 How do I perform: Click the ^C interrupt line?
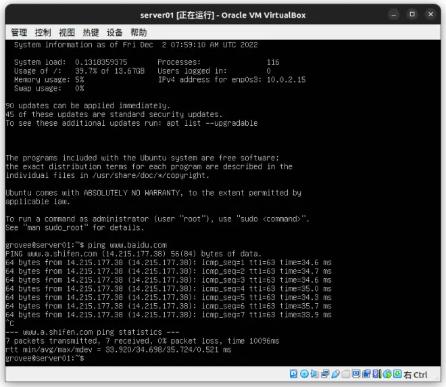click(9, 323)
